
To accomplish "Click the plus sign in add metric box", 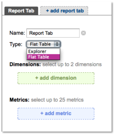I will click(x=42, y=113).
